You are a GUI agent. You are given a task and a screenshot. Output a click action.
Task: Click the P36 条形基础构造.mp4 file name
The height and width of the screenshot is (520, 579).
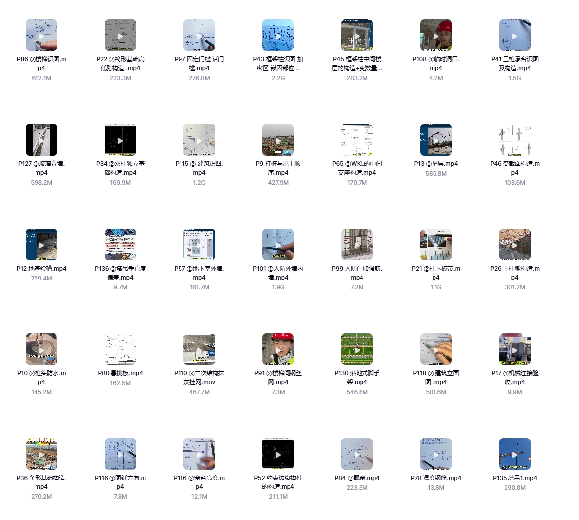pos(41,482)
